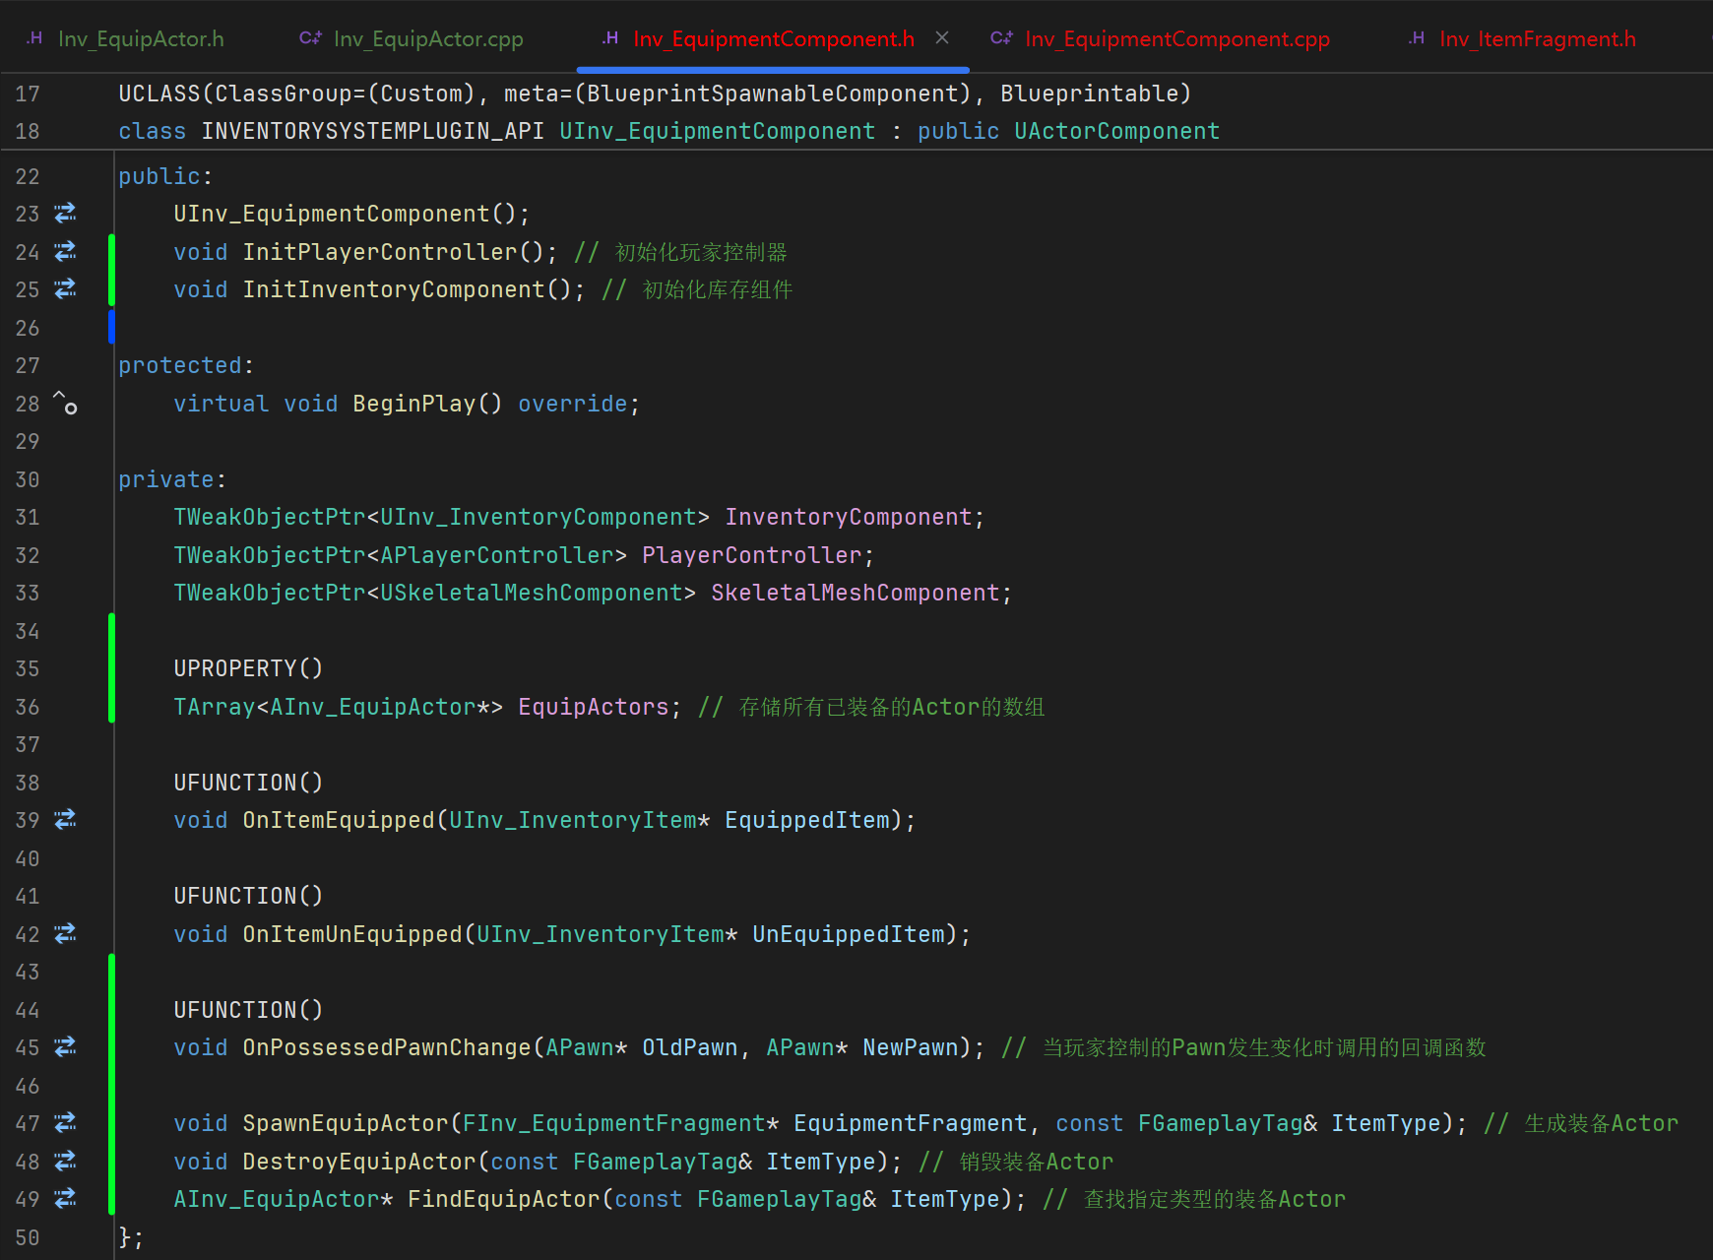The image size is (1713, 1260).
Task: Click the green change marker beside line 24
Action: pyautogui.click(x=111, y=270)
